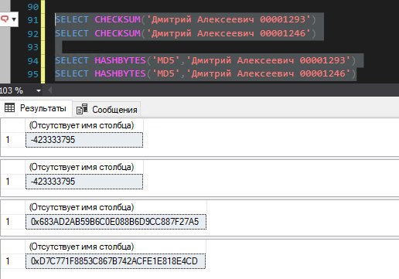Click CHECKSUM keyword on line 92
This screenshot has height=279, width=399.
click(x=118, y=33)
